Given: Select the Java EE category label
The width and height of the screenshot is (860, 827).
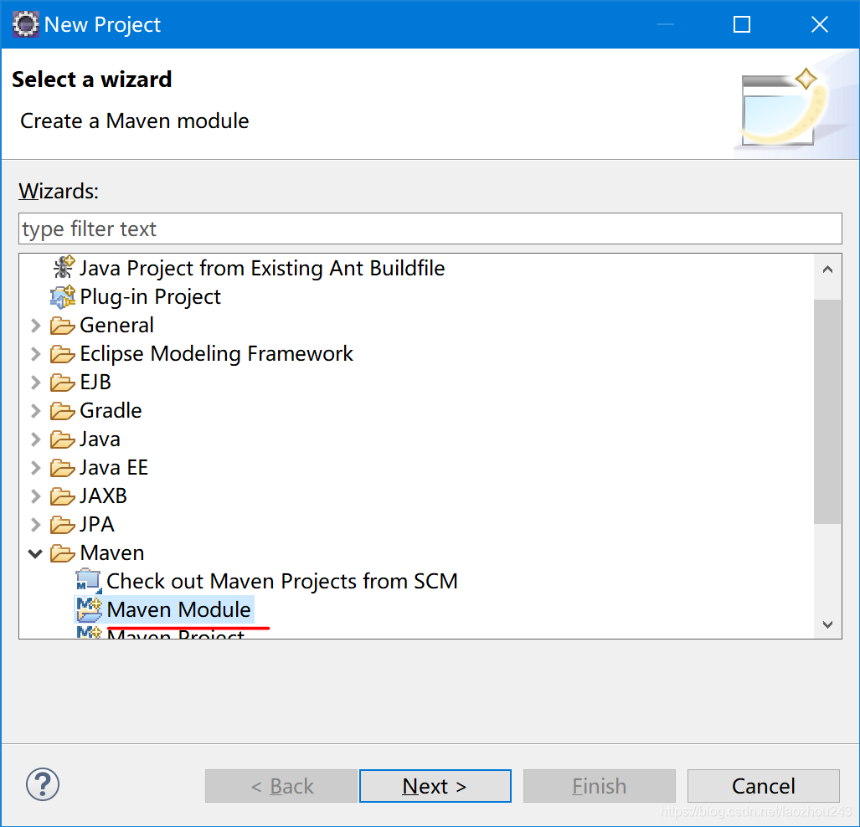Looking at the screenshot, I should [114, 468].
